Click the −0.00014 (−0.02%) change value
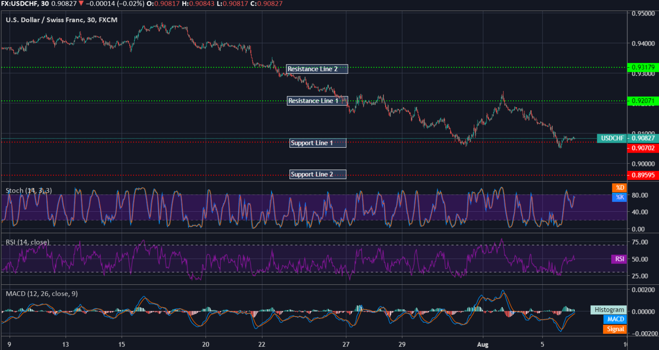The width and height of the screenshot is (659, 350). 115,4
